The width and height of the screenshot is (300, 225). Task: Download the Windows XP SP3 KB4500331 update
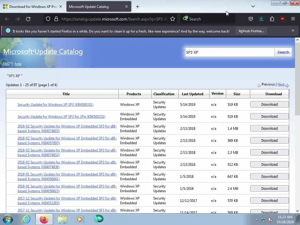point(270,105)
